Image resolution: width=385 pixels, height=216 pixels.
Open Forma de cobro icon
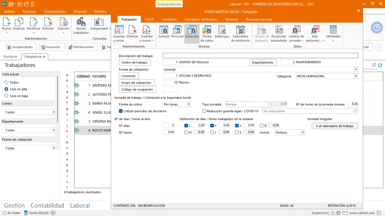coord(207,33)
